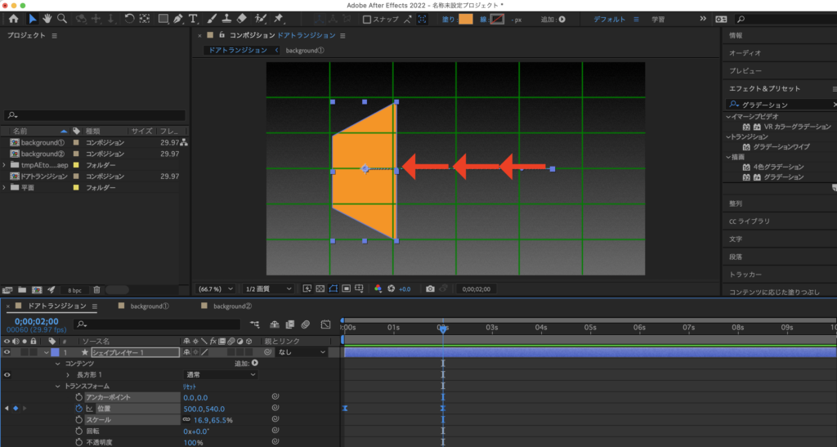Open the orange fill color swatch
Viewport: 837px width, 447px height.
coord(466,19)
